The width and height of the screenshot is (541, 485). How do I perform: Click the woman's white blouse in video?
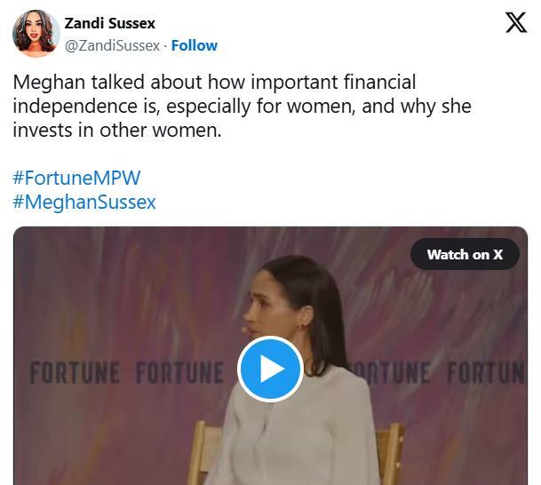[293, 435]
